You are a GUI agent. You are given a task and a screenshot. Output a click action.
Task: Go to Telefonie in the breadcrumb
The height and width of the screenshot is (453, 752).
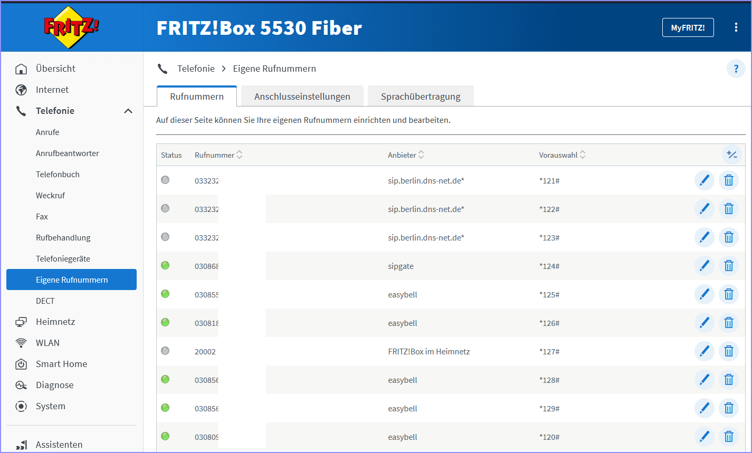coord(196,69)
